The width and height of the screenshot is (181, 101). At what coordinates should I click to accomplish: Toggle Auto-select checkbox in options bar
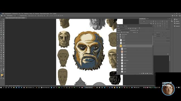(x=8, y=16)
